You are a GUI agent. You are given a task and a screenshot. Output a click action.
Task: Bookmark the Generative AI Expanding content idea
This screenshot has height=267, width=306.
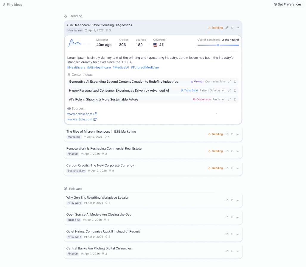tap(235, 81)
